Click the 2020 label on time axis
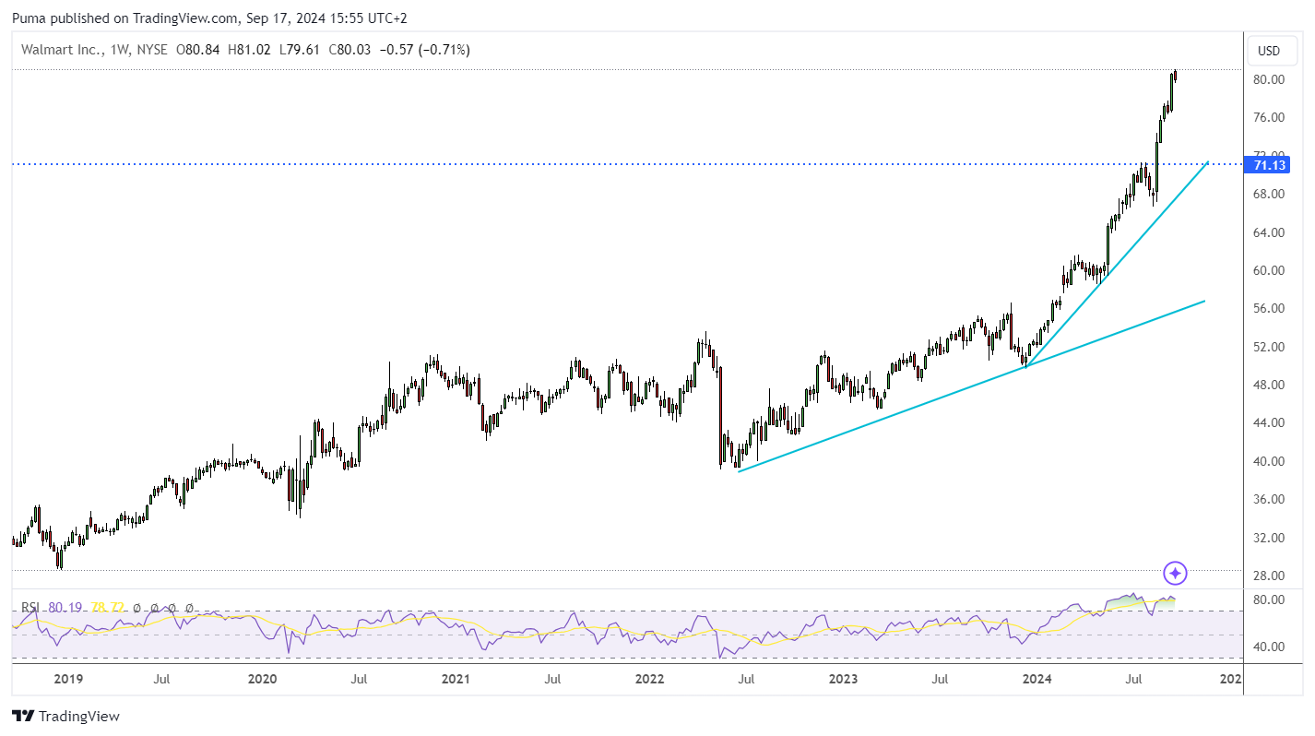 pos(263,680)
